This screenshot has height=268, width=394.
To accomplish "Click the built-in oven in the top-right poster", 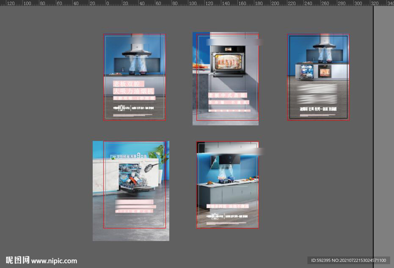I will tap(325, 71).
